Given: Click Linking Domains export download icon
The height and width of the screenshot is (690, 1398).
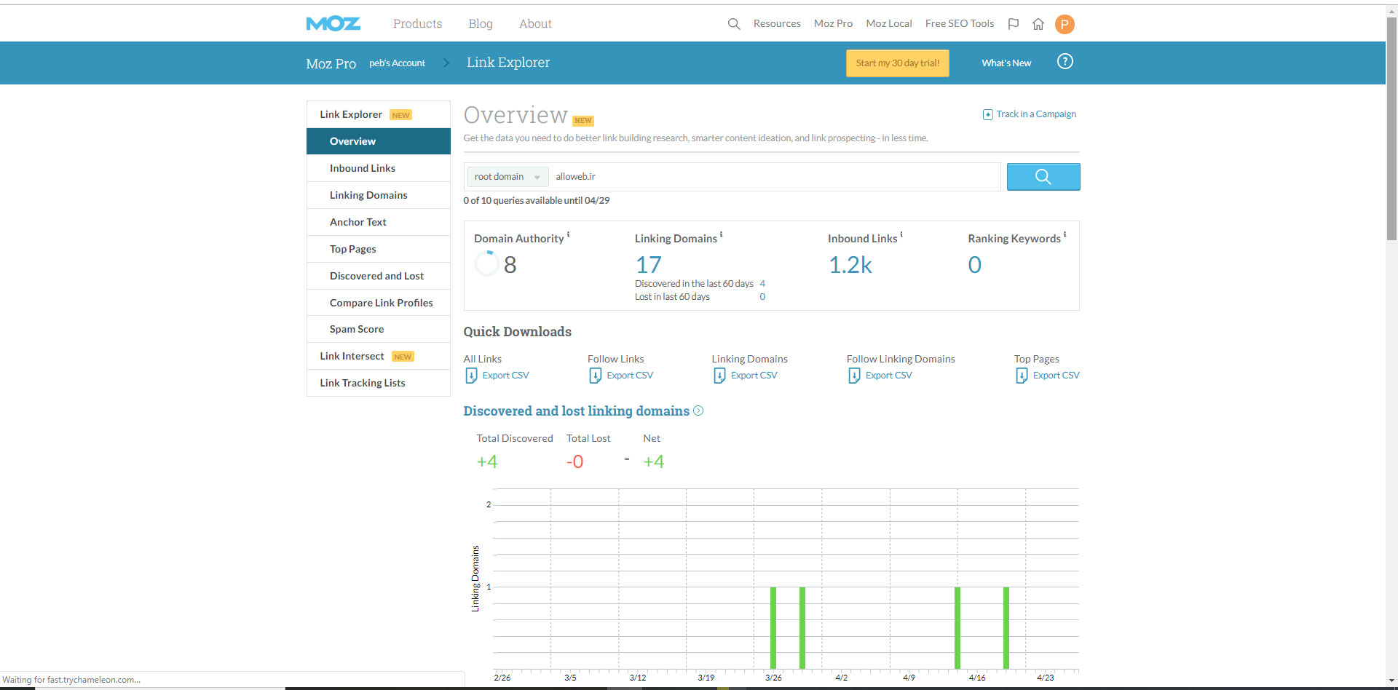Looking at the screenshot, I should [x=719, y=376].
